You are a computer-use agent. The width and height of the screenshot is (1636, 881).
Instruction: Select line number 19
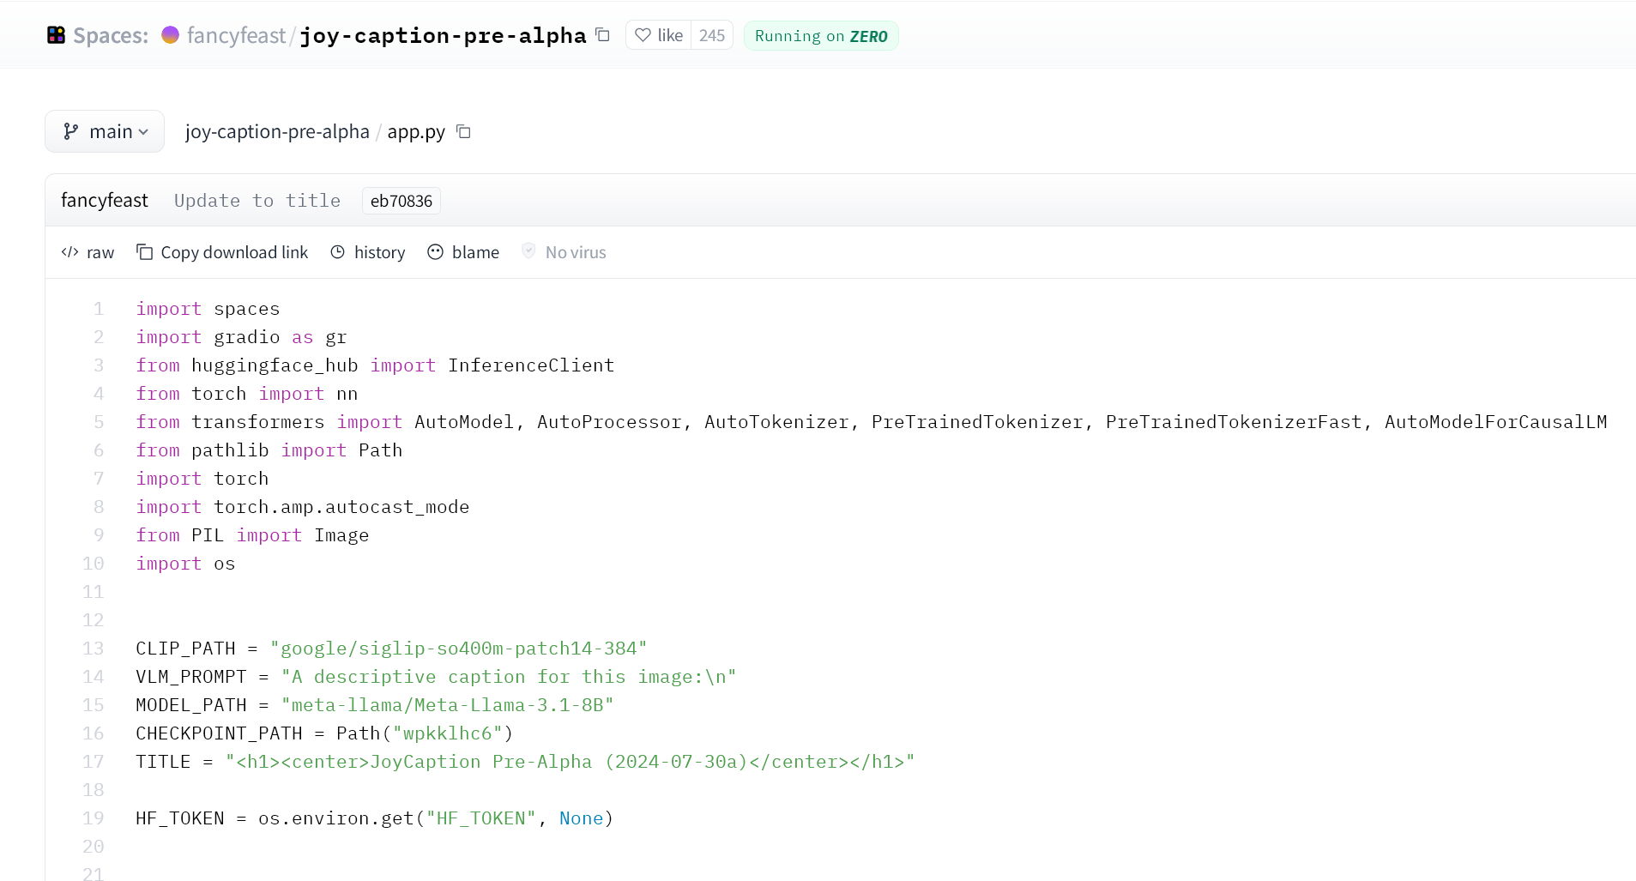tap(94, 818)
